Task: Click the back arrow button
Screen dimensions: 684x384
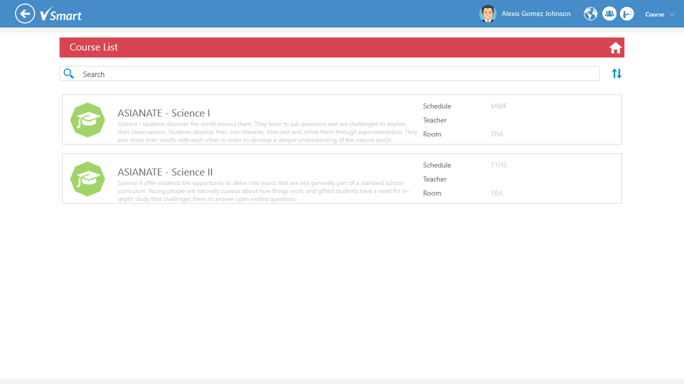Action: pos(25,13)
